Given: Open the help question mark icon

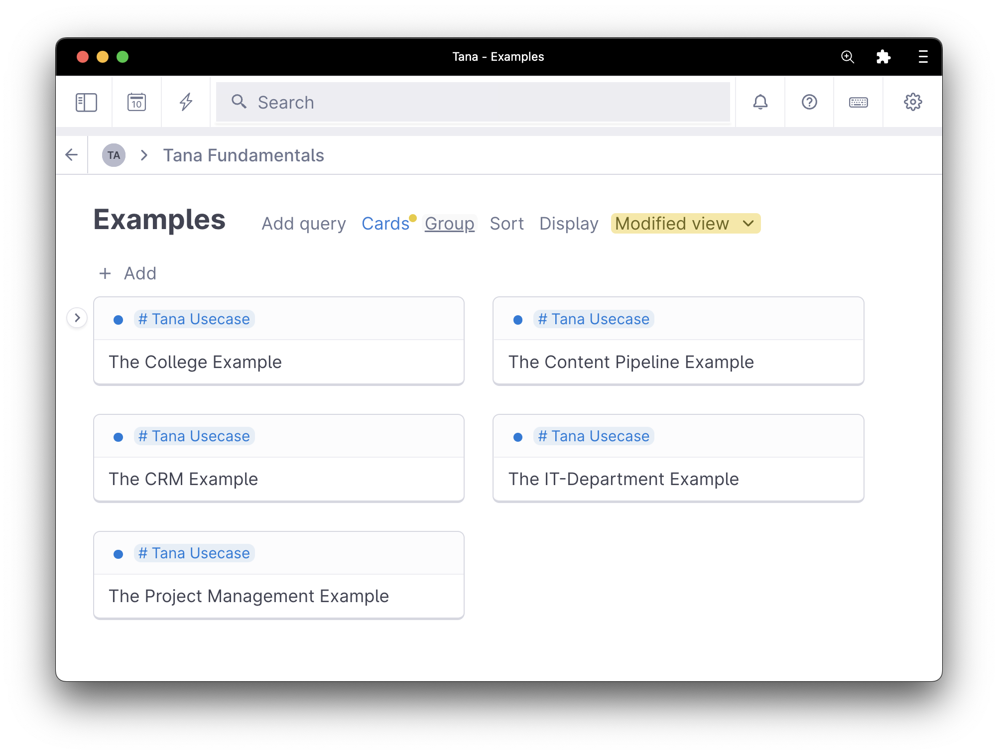Looking at the screenshot, I should (x=809, y=102).
